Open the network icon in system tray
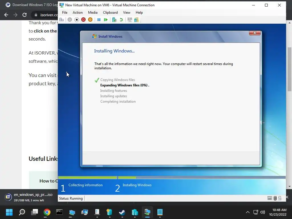Image resolution: width=292 pixels, height=219 pixels. (x=256, y=212)
